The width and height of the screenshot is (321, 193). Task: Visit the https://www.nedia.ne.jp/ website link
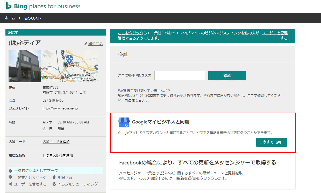[x=60, y=108]
